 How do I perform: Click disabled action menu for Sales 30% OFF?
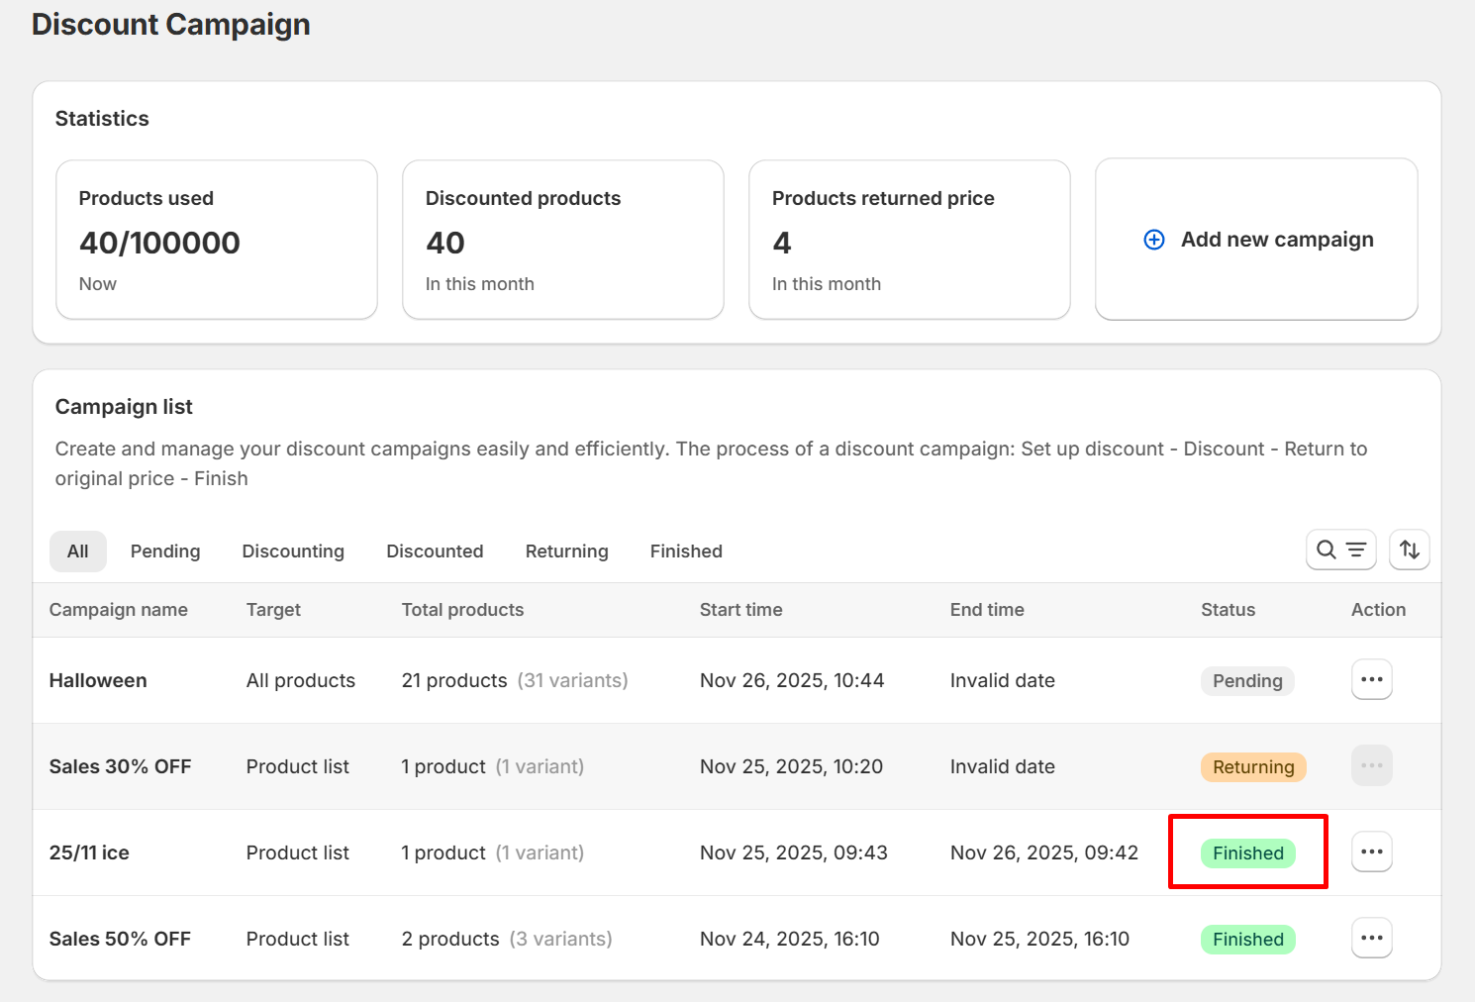click(x=1371, y=766)
